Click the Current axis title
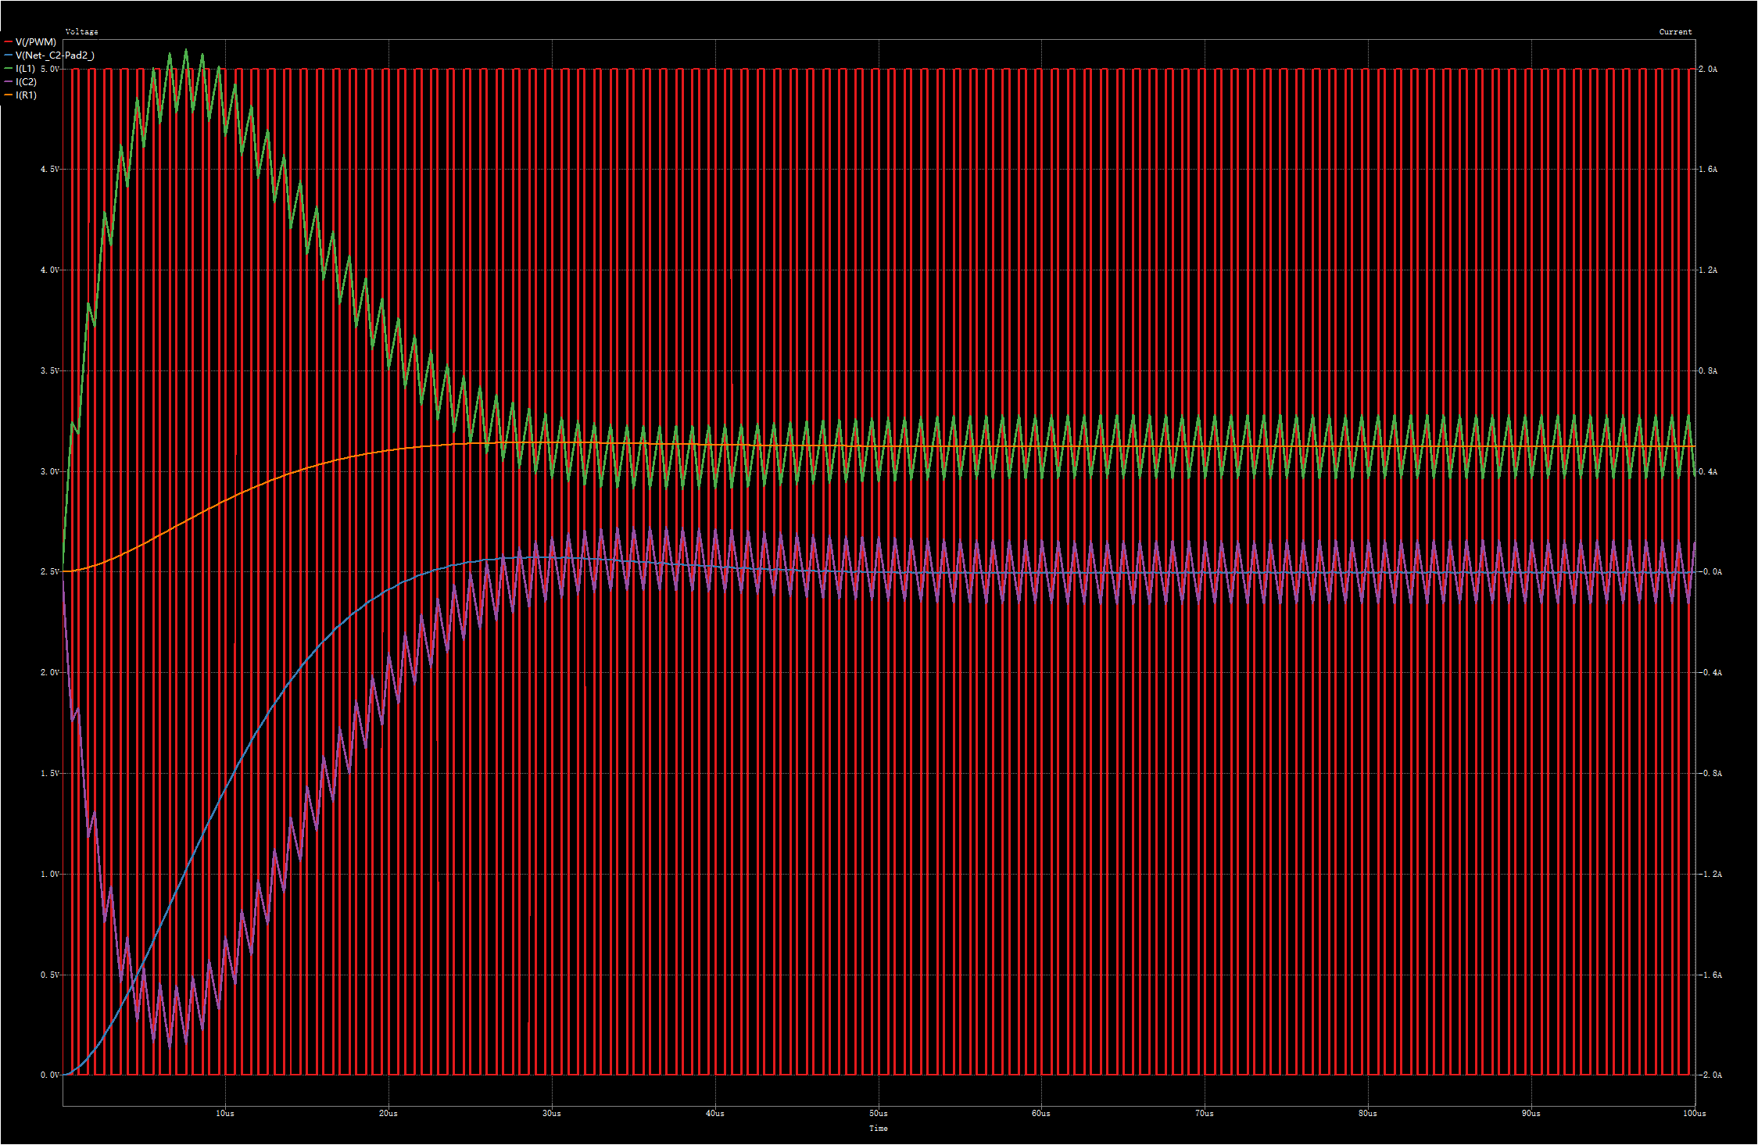 click(1675, 32)
